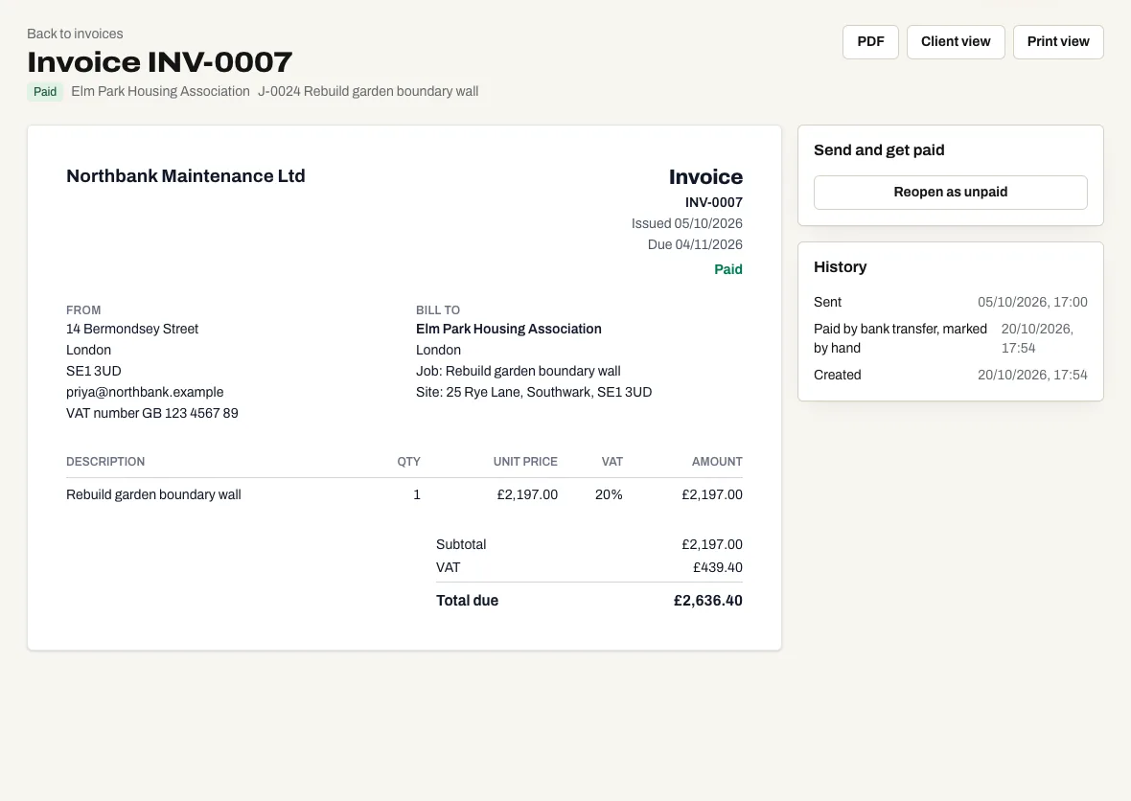The image size is (1131, 801).
Task: Click the Send and get paid heading
Action: click(x=879, y=150)
